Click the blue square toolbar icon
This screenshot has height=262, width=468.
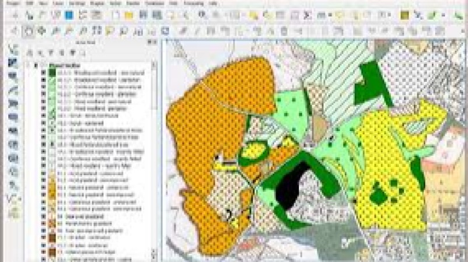[69, 15]
